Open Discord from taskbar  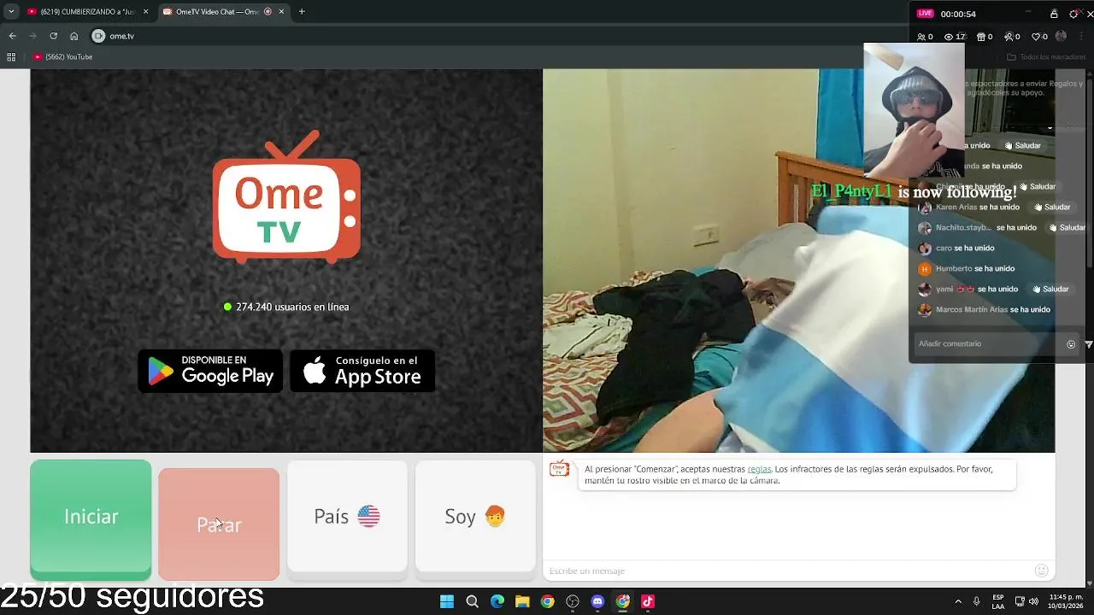click(597, 601)
